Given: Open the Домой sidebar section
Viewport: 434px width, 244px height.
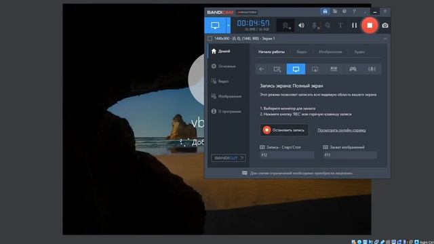Looking at the screenshot, I should pyautogui.click(x=229, y=52).
